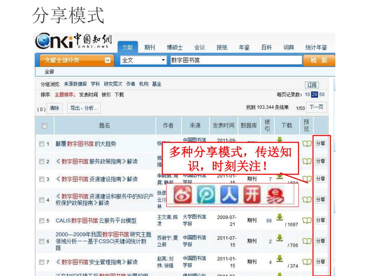Preview article 1 with the book icon
The width and height of the screenshot is (368, 276).
pyautogui.click(x=307, y=143)
